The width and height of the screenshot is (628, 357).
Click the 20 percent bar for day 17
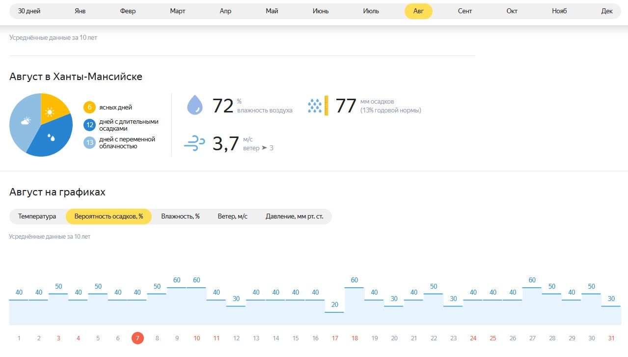334,317
